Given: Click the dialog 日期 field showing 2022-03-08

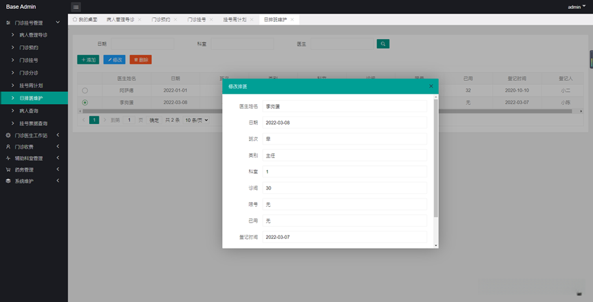Looking at the screenshot, I should 345,123.
